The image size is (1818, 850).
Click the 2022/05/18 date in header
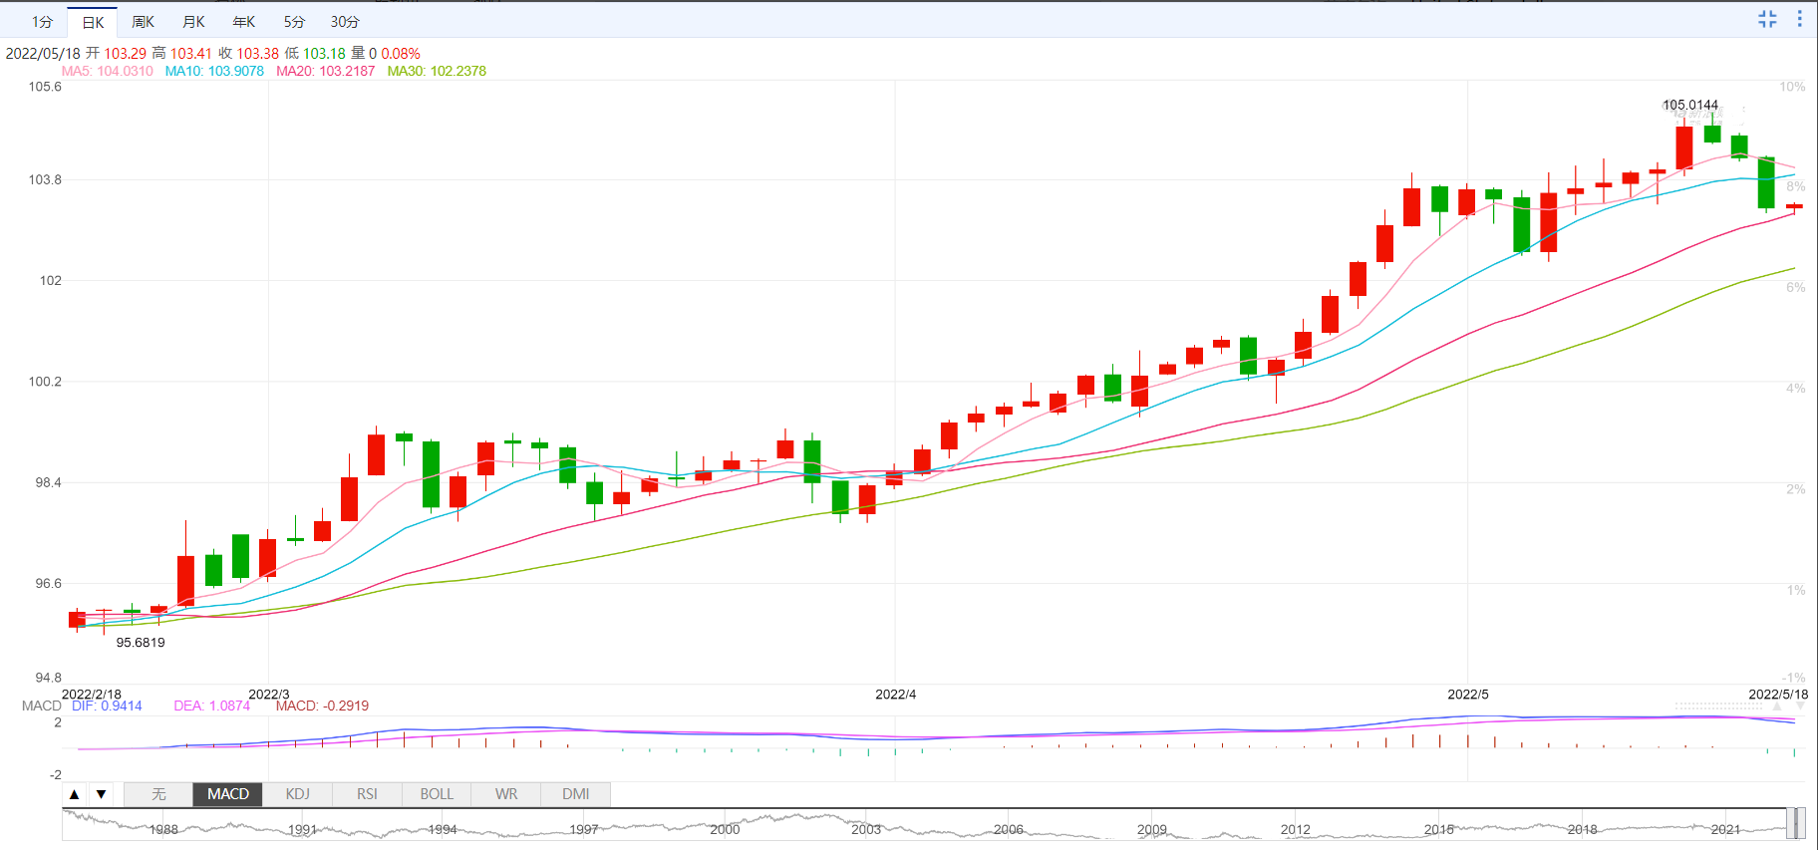[x=43, y=54]
